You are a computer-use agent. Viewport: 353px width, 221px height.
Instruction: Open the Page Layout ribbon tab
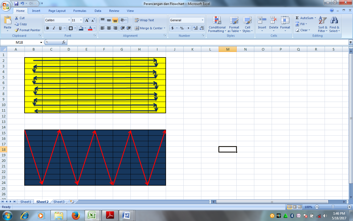pos(57,11)
